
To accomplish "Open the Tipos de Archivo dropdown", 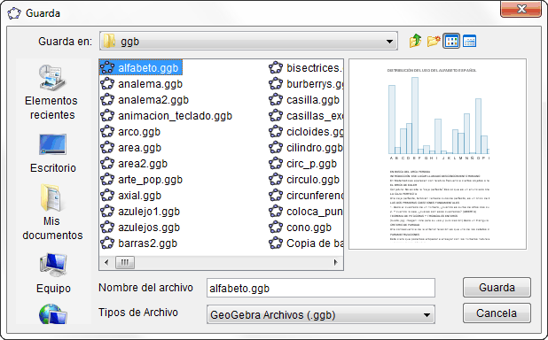I will tap(321, 315).
